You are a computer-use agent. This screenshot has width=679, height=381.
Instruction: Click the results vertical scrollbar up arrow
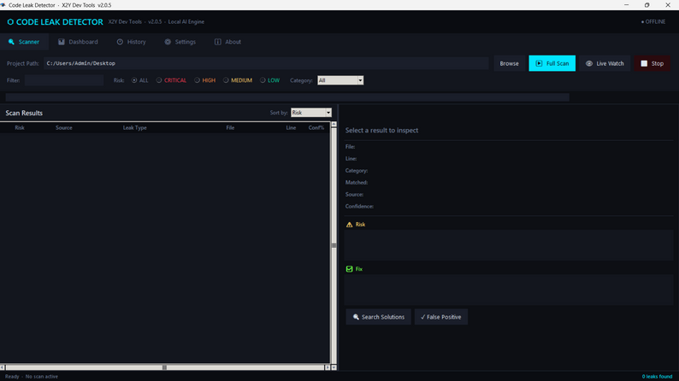pos(334,125)
